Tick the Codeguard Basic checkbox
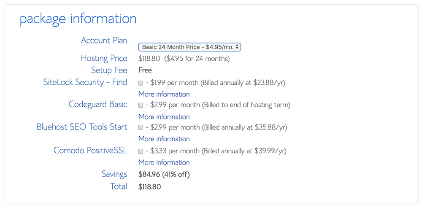 (x=141, y=105)
